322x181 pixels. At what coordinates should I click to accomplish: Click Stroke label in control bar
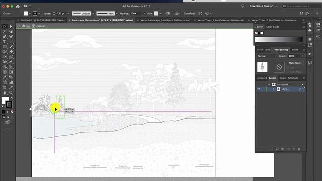coord(47,14)
